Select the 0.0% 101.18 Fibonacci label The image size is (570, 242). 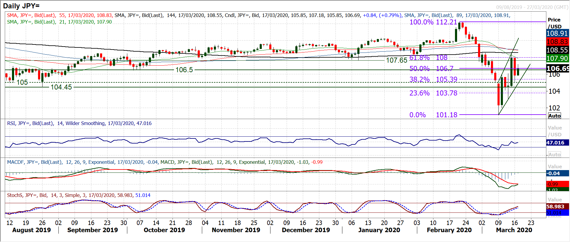[x=433, y=115]
